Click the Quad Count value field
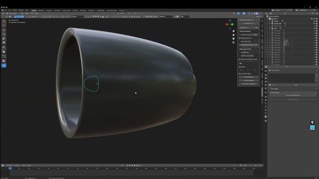The image size is (319, 179). (249, 28)
